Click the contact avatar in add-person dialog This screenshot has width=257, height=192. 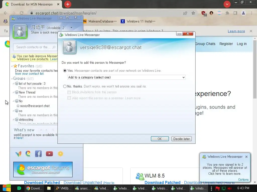click(69, 47)
